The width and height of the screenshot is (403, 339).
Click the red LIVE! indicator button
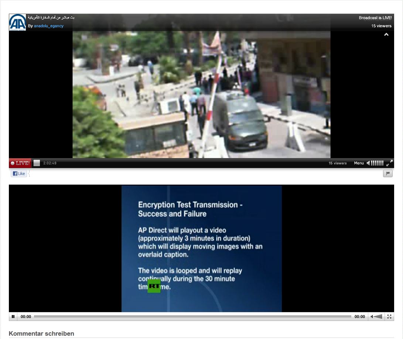(x=20, y=163)
